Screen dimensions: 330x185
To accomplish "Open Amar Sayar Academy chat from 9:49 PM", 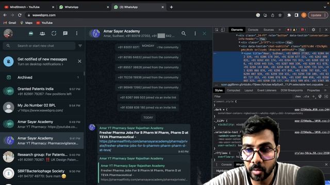I will [x=42, y=124].
